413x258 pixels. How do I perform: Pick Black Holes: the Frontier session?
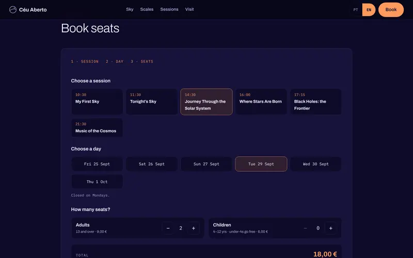(316, 102)
